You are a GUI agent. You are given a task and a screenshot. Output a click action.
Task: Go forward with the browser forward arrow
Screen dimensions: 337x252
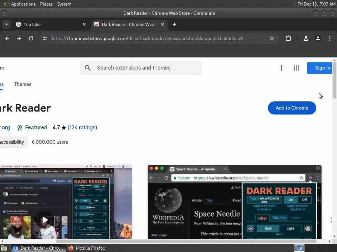click(x=19, y=38)
